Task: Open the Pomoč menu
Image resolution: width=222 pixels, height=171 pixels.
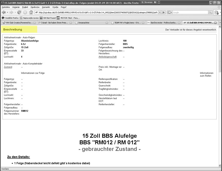Action: (x=64, y=7)
